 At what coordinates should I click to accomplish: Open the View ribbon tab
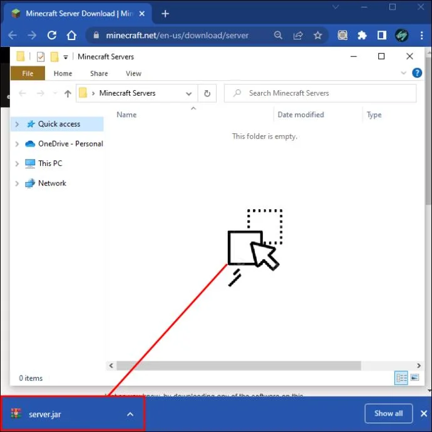(133, 73)
